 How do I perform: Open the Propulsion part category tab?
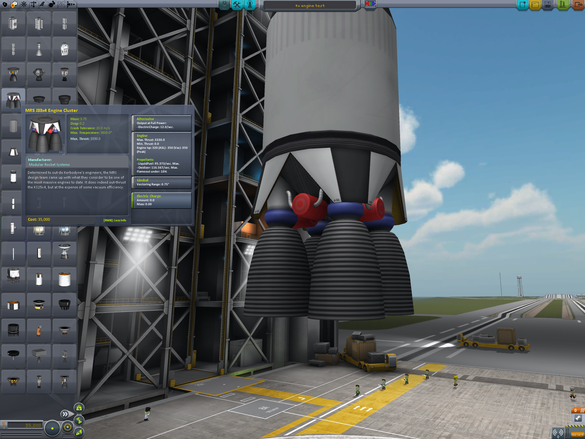[14, 4]
